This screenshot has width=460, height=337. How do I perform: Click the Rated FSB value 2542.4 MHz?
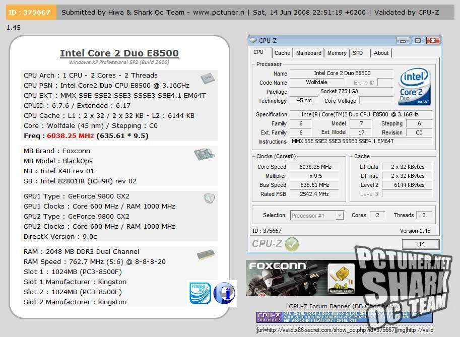tap(315, 194)
